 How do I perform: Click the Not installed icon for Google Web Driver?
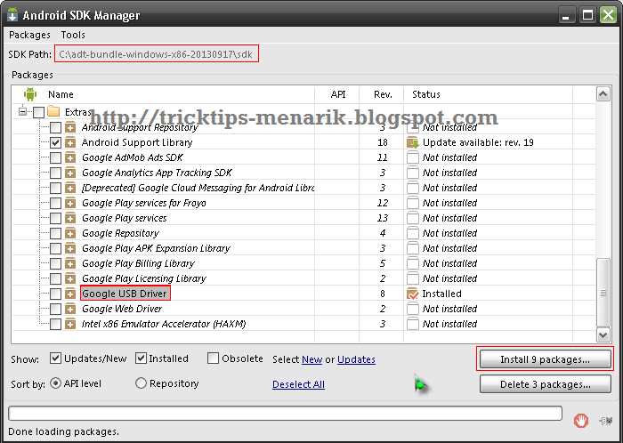pos(413,309)
